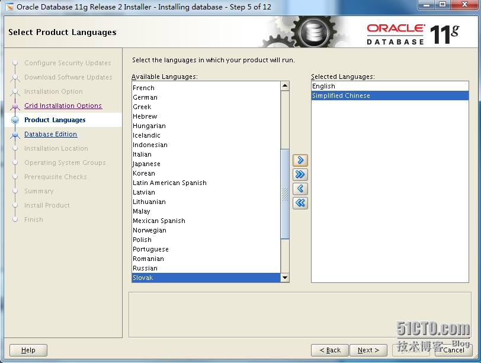Click the add single language arrow button

[x=300, y=160]
